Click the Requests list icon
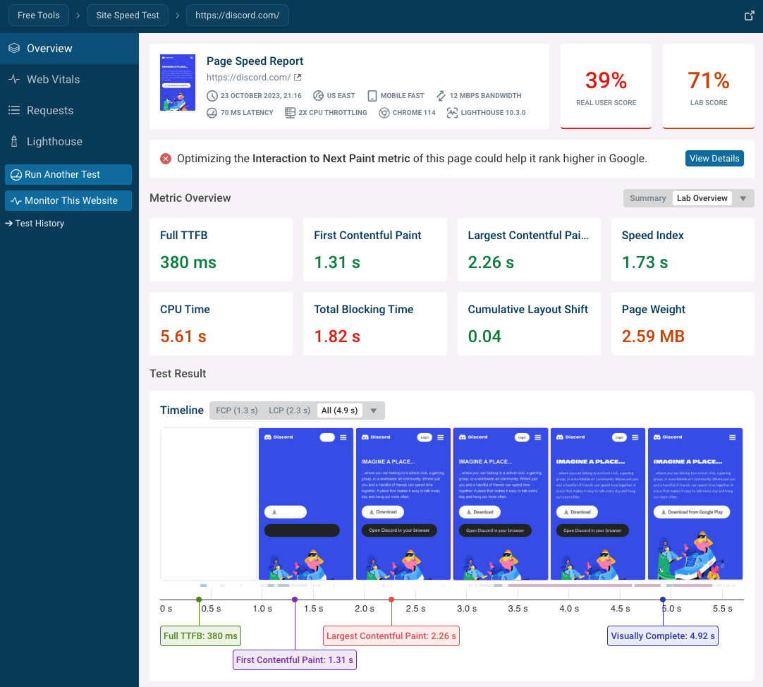Image resolution: width=763 pixels, height=687 pixels. click(14, 111)
